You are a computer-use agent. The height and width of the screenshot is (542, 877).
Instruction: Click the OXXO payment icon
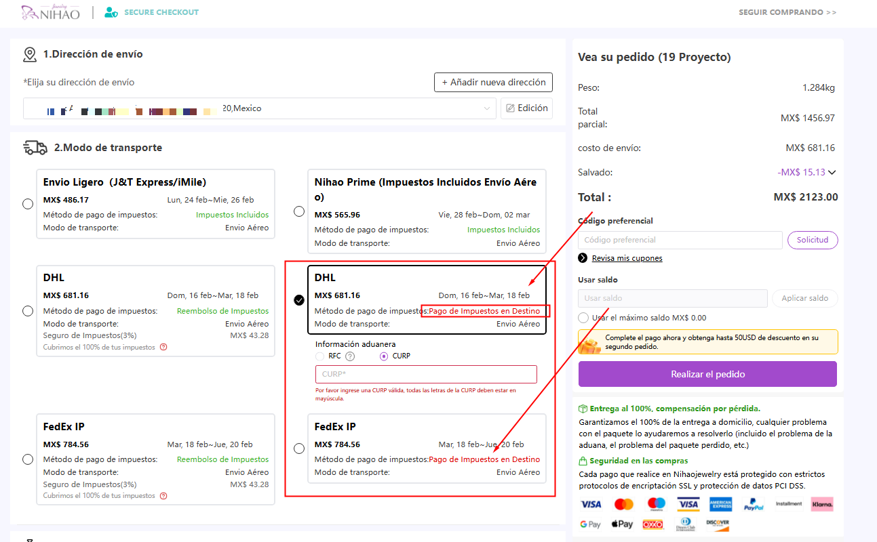(653, 524)
